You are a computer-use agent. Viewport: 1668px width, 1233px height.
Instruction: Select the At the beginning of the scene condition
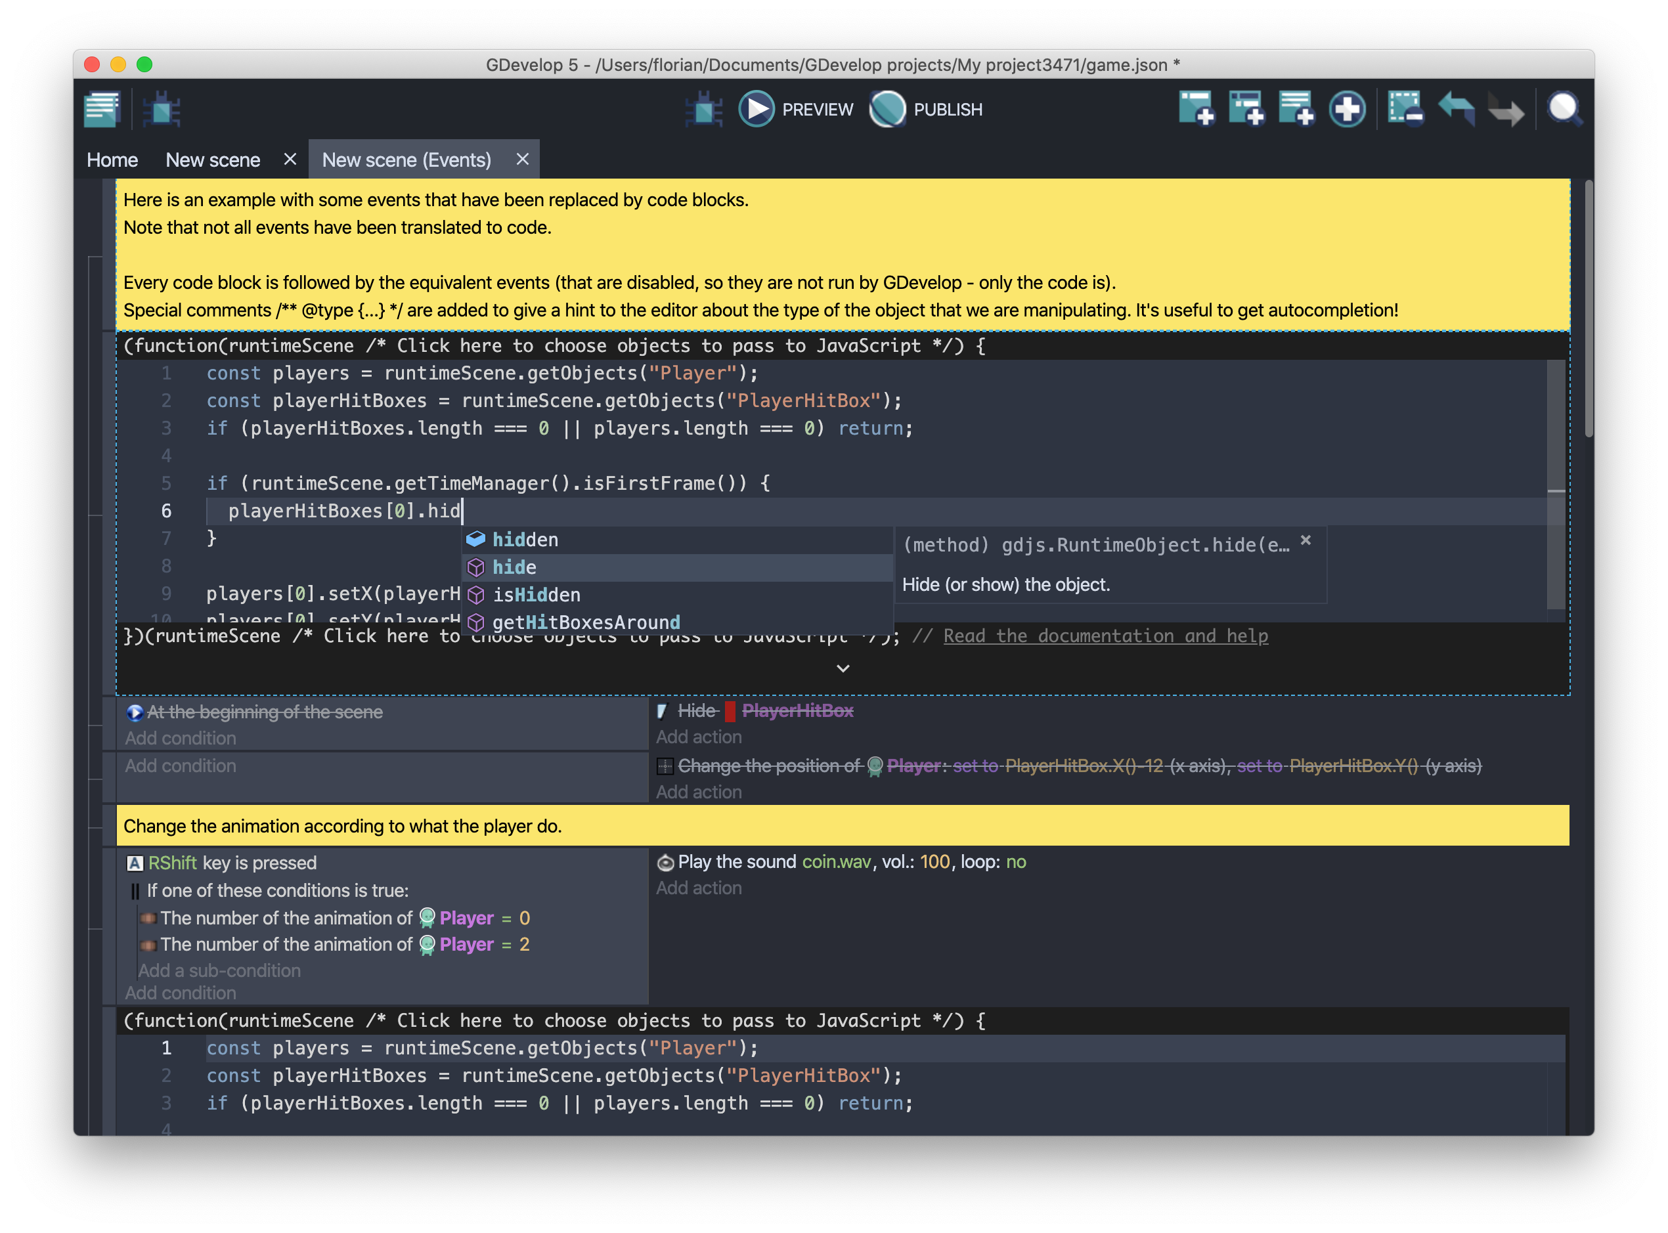point(255,712)
